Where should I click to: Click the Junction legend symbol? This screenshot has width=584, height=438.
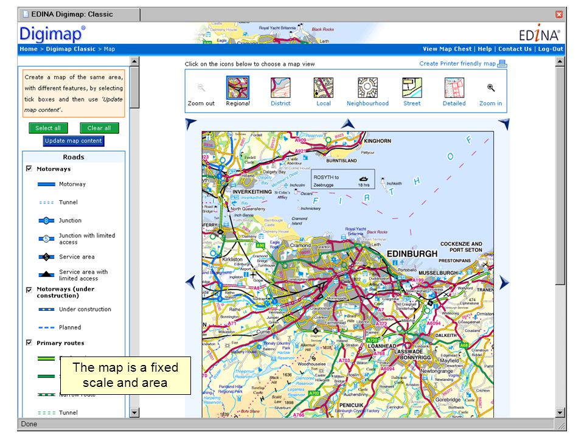pos(47,220)
